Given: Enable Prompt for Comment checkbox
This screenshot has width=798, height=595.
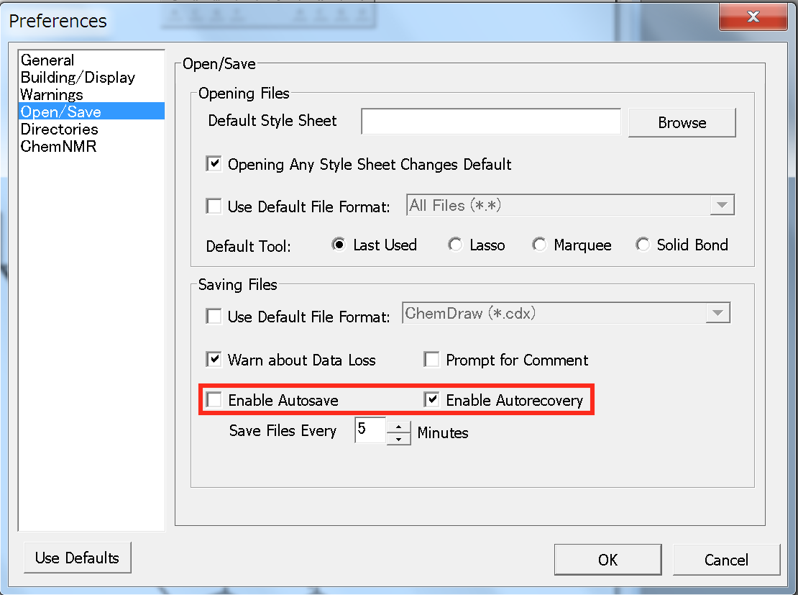Looking at the screenshot, I should (431, 360).
